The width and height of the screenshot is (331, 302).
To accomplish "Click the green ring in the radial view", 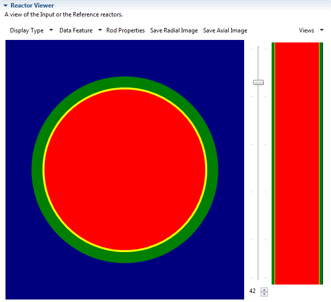I will point(37,170).
